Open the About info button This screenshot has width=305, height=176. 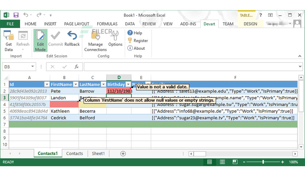click(136, 48)
